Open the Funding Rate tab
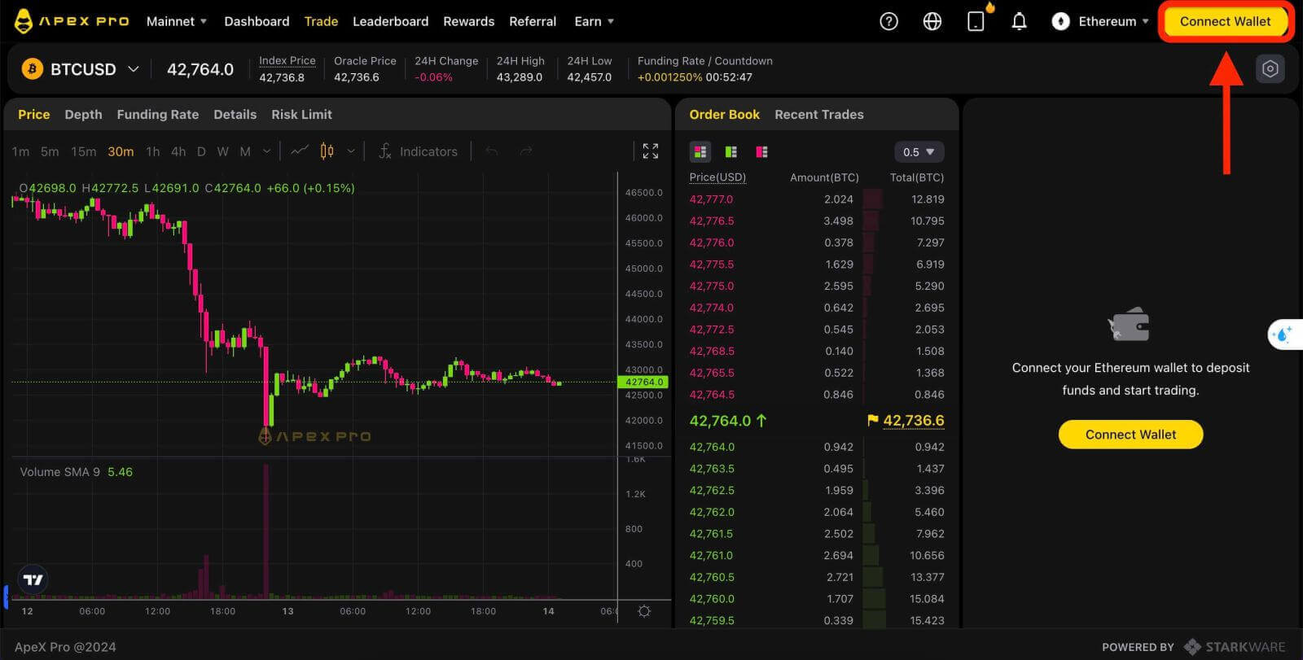 click(x=157, y=115)
